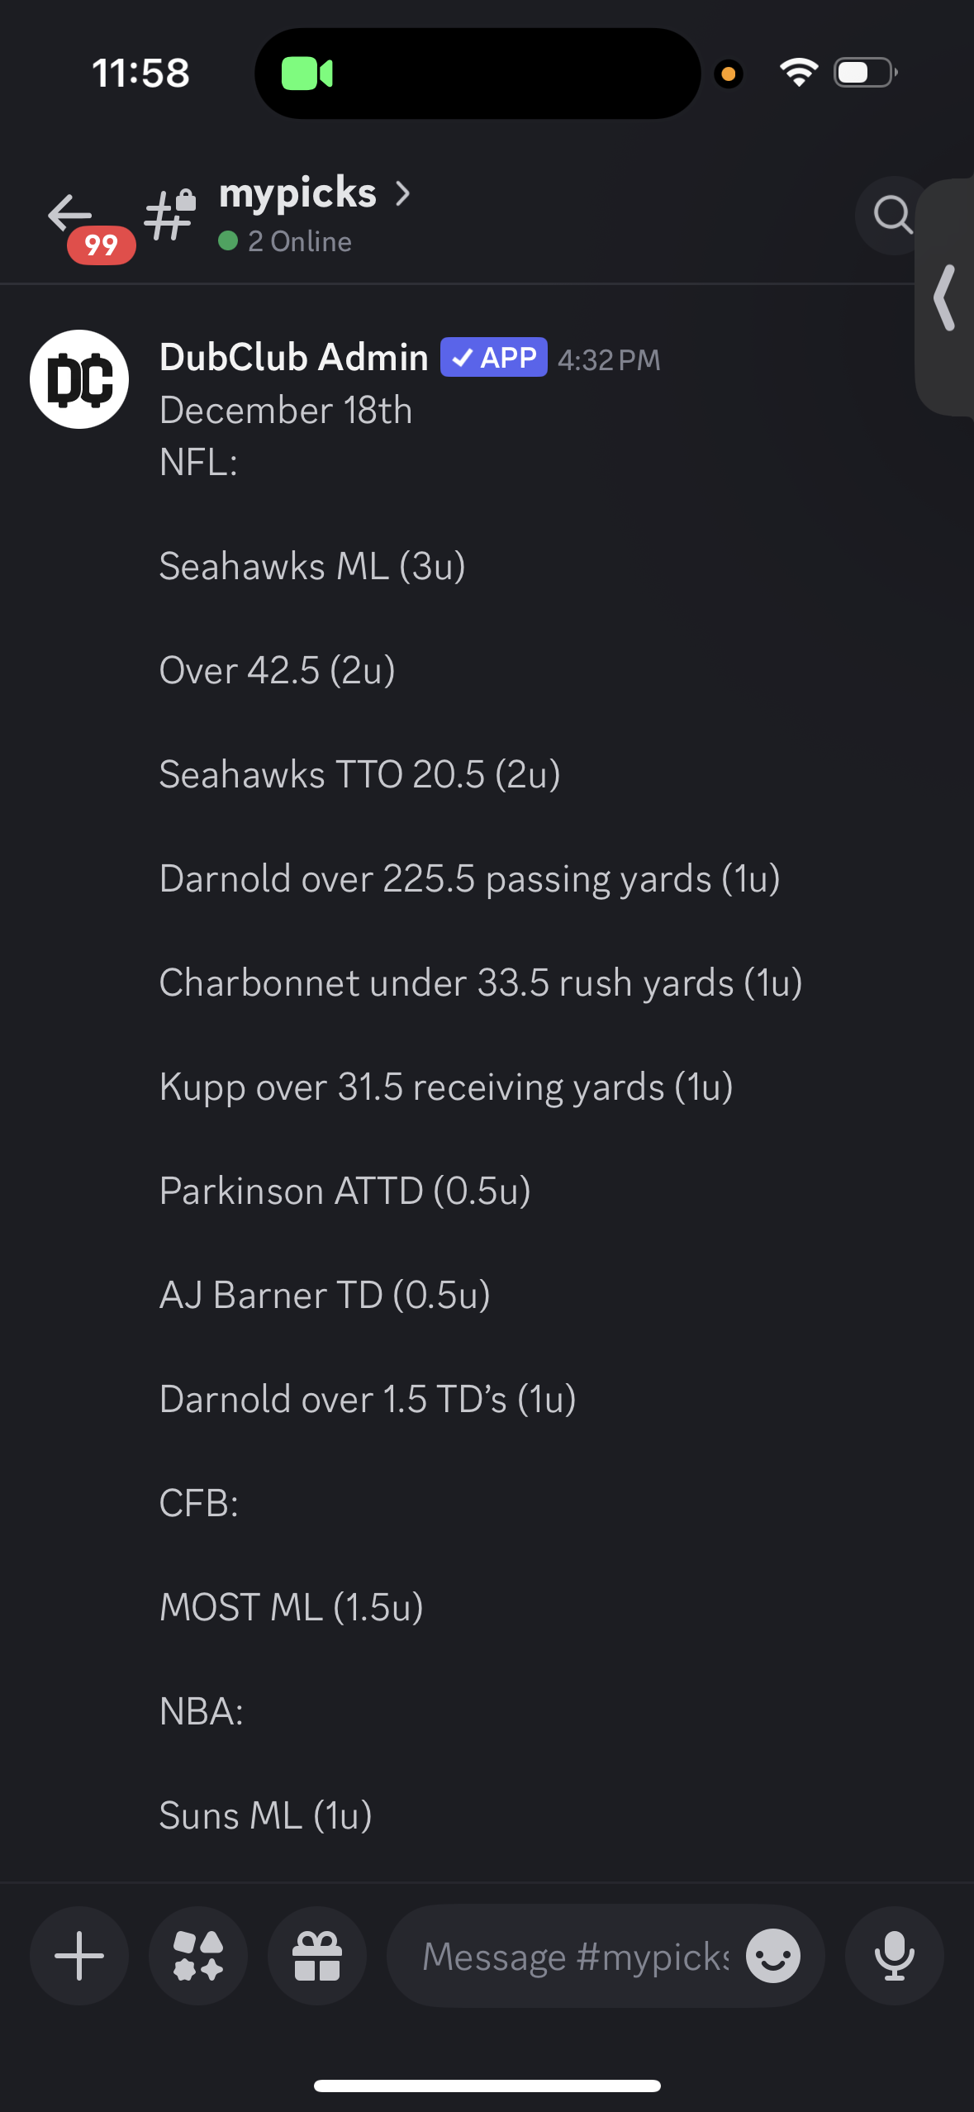Screen dimensions: 974x2112
Task: Tap the verified APP badge
Action: [493, 357]
